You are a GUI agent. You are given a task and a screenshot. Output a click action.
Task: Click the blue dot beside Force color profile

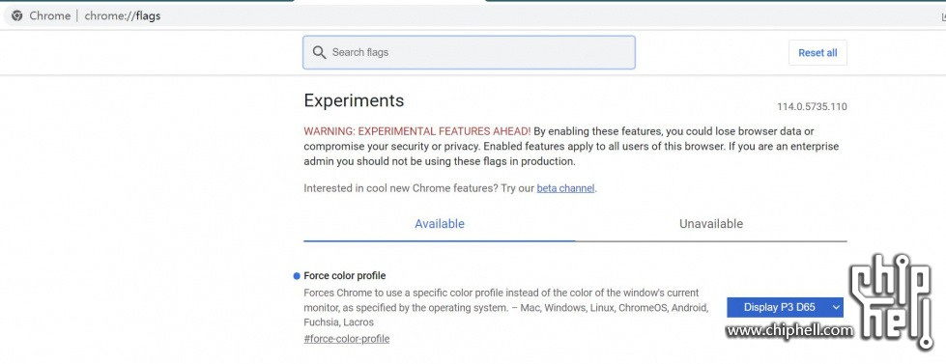pos(297,276)
